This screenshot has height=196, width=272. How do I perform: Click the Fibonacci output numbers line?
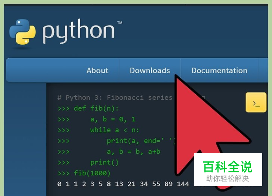[126, 184]
